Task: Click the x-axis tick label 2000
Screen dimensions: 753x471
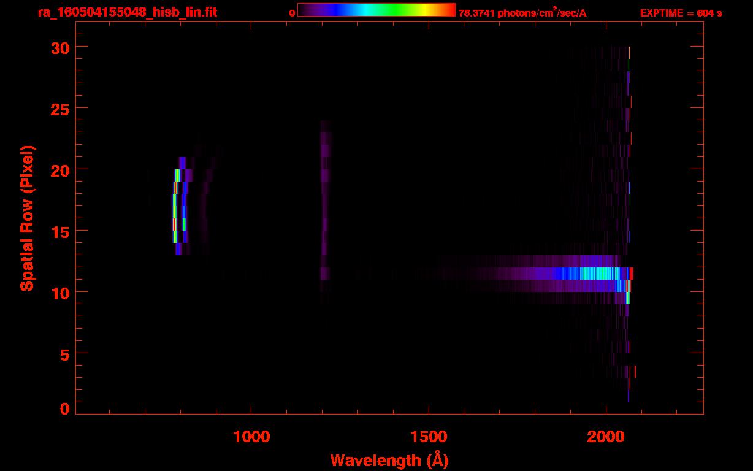Action: point(606,437)
